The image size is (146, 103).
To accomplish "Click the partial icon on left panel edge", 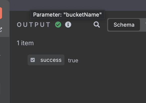I will tap(0, 55).
